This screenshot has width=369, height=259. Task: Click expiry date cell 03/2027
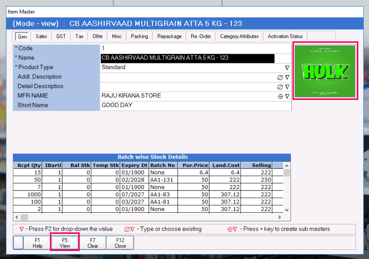click(134, 202)
